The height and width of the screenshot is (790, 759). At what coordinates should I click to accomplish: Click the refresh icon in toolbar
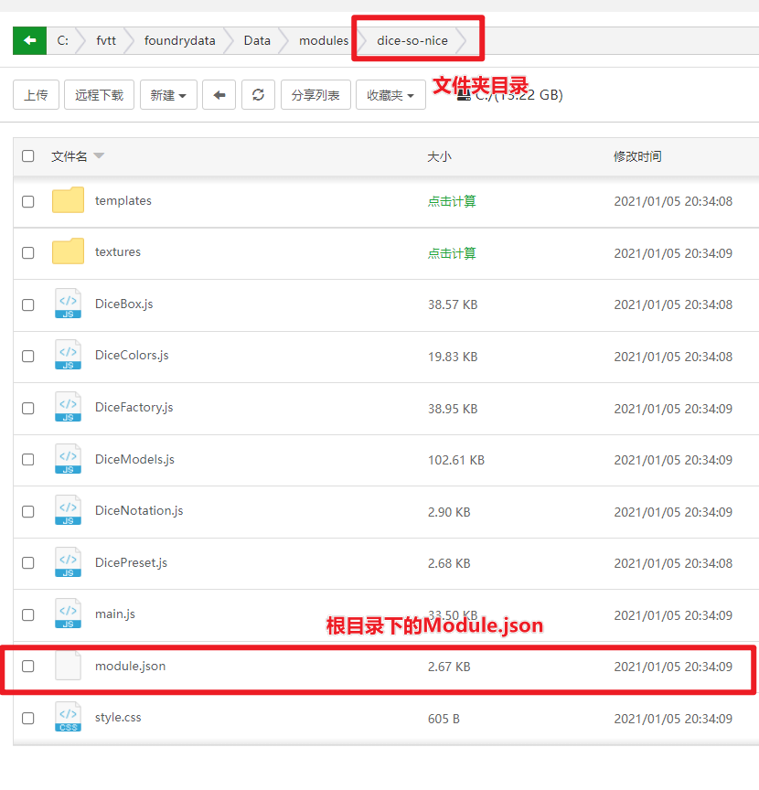(258, 95)
